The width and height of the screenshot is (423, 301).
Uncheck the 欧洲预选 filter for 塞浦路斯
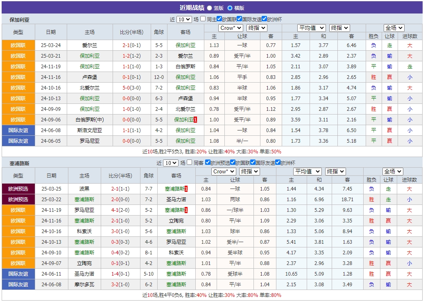(208, 162)
